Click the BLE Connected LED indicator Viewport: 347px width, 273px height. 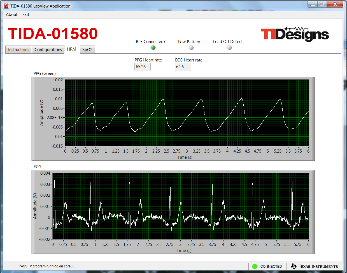pos(153,48)
